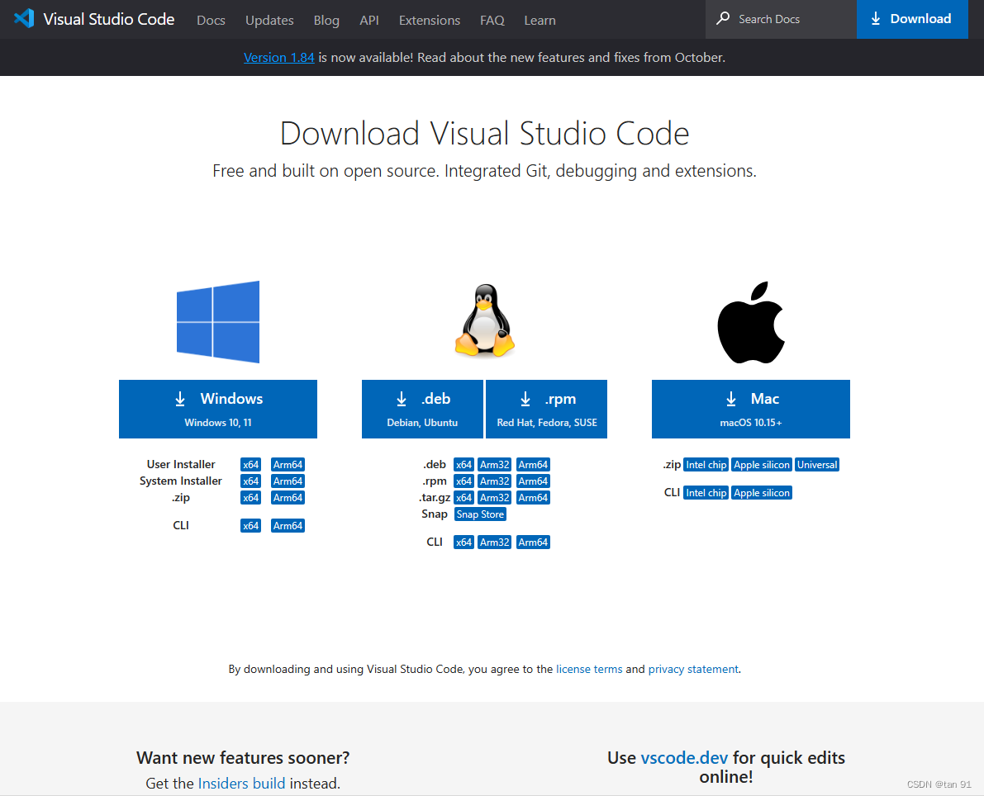
Task: Download Windows System Installer x64
Action: coord(250,481)
